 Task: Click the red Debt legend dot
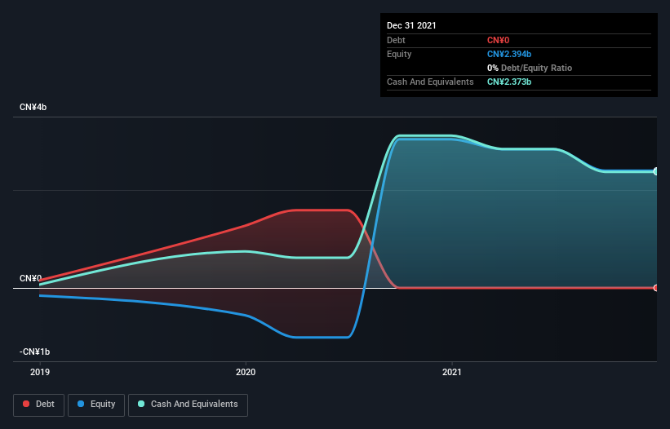(26, 404)
